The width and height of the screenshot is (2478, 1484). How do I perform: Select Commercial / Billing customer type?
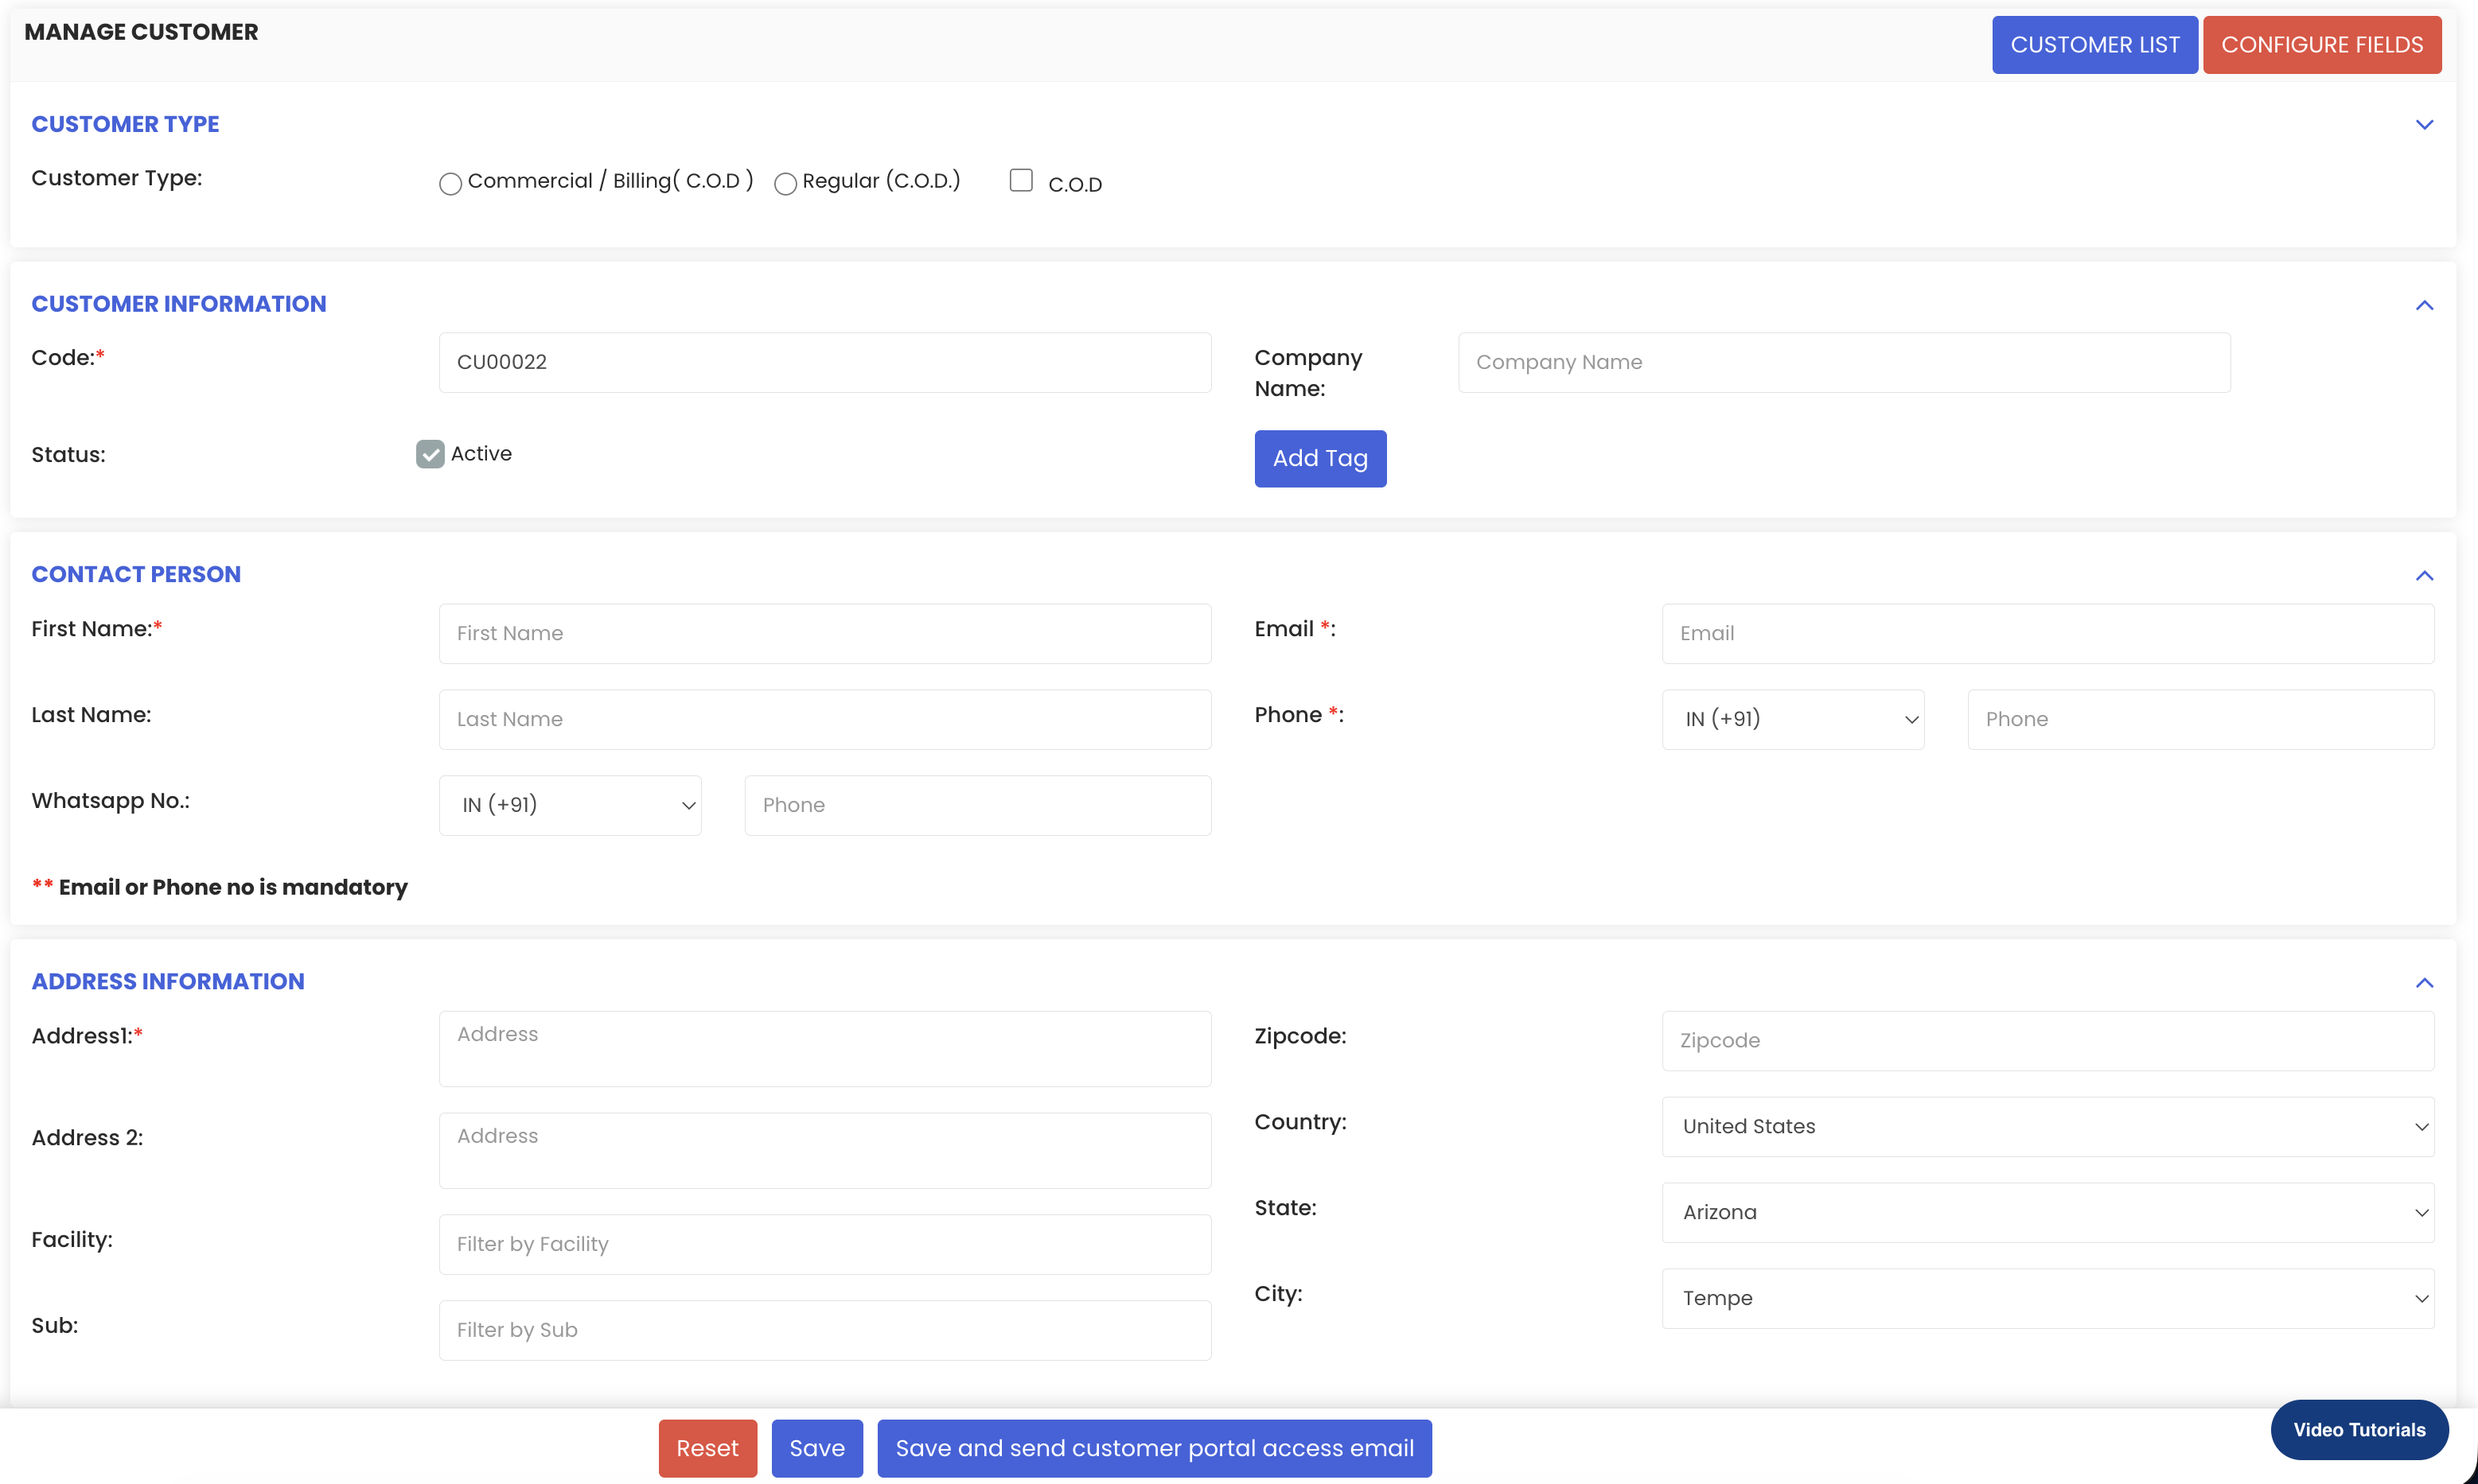point(450,183)
